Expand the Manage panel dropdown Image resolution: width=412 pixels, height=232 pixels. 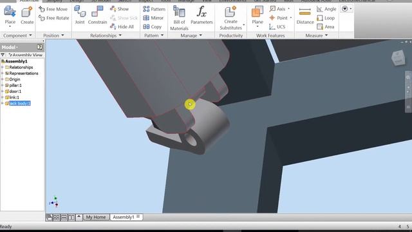point(200,35)
